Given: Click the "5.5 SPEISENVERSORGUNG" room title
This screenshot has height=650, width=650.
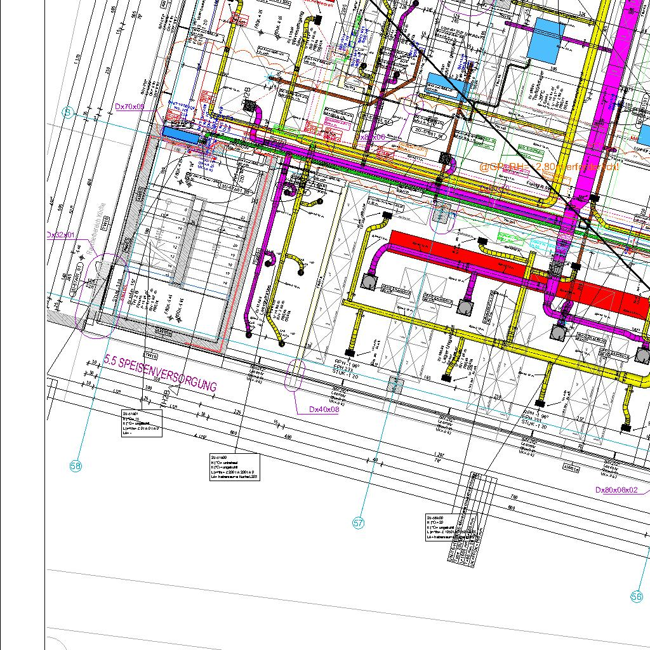Looking at the screenshot, I should click(160, 373).
